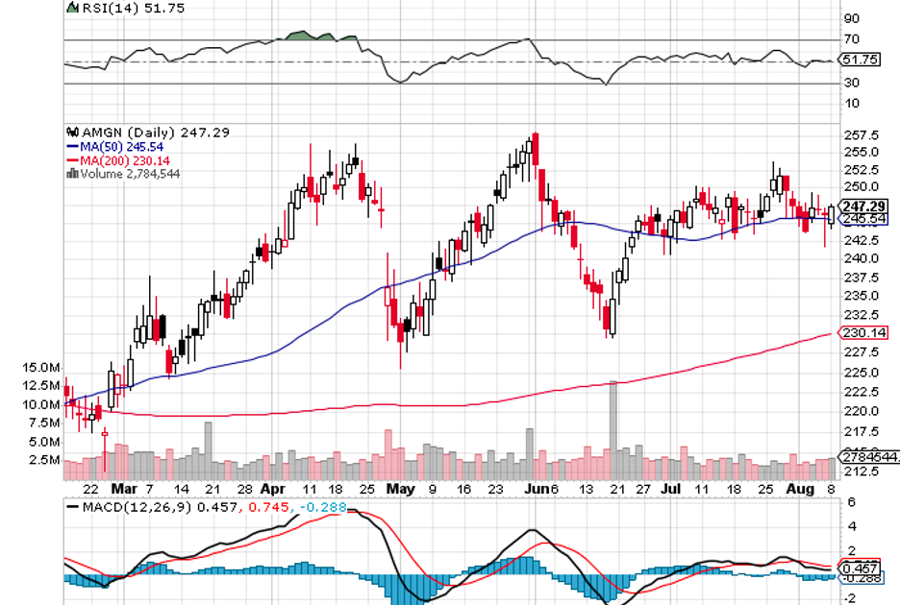Select the Jul date label on time axis

point(671,489)
